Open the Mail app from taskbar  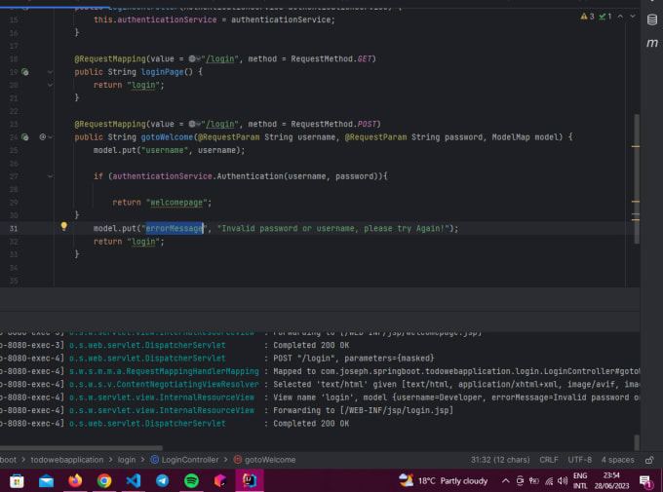point(46,480)
